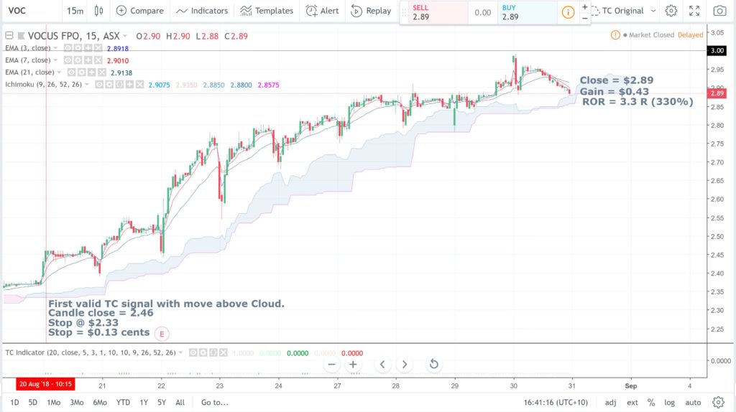The height and width of the screenshot is (412, 736).
Task: Click the SELL 2.89 button
Action: (x=434, y=13)
